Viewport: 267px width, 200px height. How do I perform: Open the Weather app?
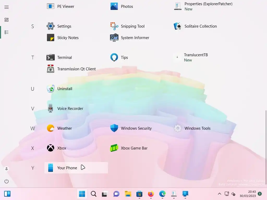[76, 128]
